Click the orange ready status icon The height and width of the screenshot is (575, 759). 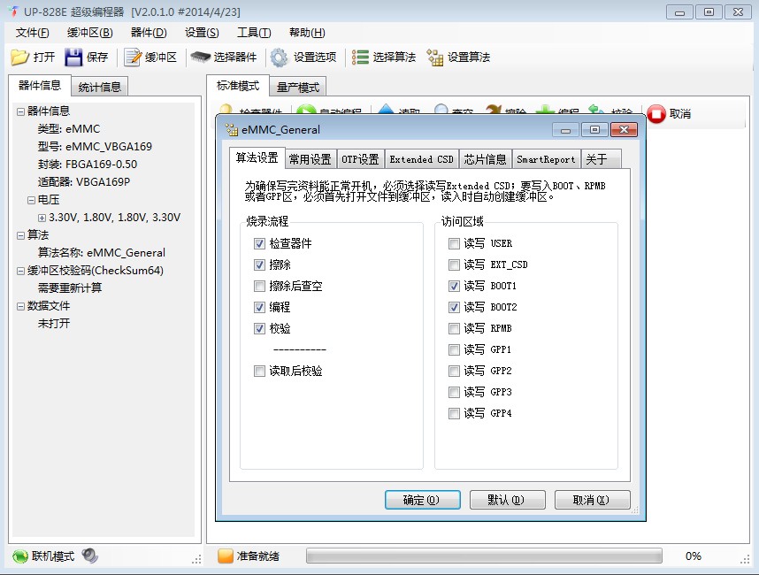coord(226,556)
